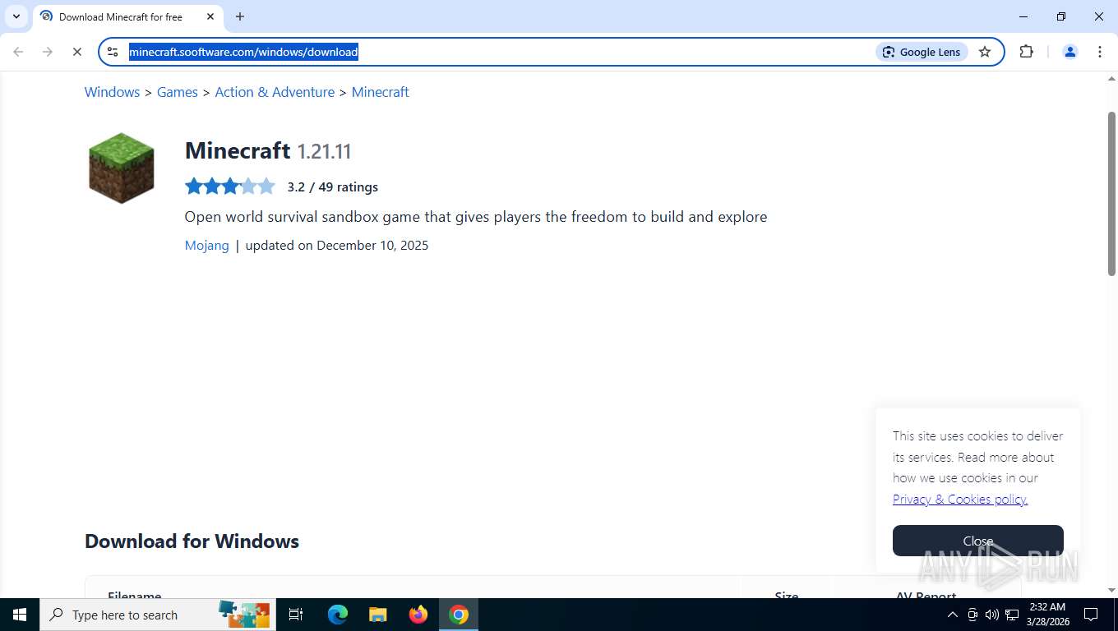Open the Minecraft breadcrumb link
Screen dimensions: 1118x631
[380, 92]
